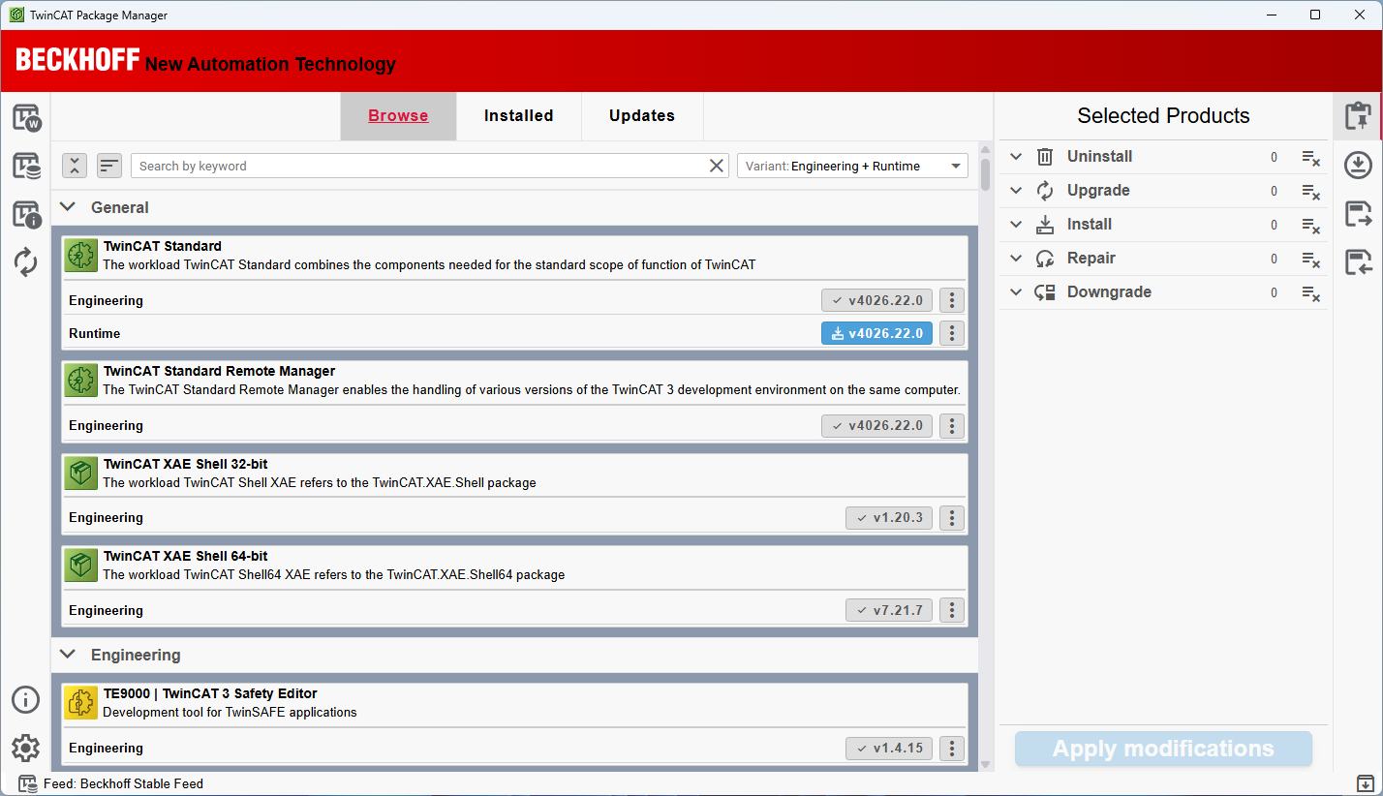Expand the Downgrade section chevron

[1016, 292]
